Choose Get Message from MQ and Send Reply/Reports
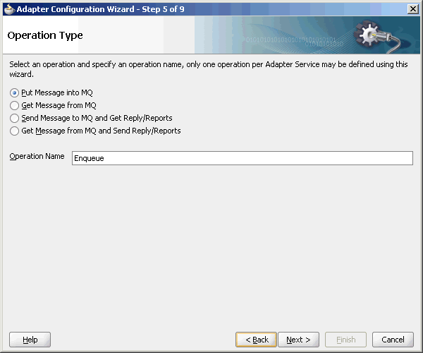Viewport: 423px width, 353px height. pos(14,131)
